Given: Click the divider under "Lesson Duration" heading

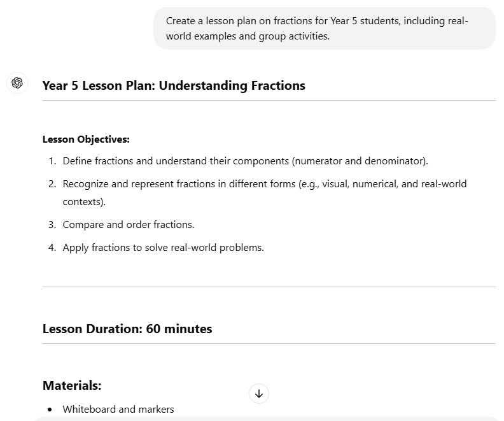Looking at the screenshot, I should (269, 343).
